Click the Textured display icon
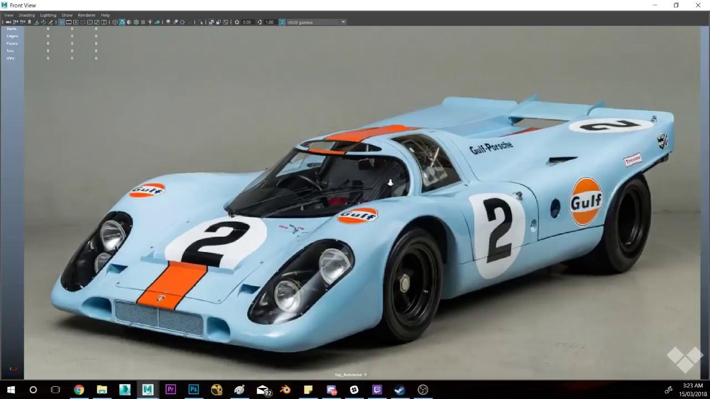710x399 pixels. click(143, 22)
